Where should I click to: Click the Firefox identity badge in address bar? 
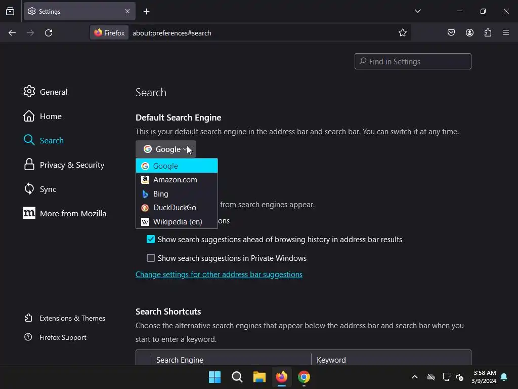click(109, 33)
